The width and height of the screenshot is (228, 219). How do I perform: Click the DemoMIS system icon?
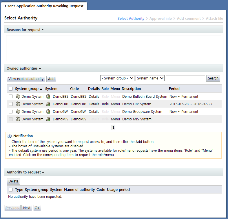[x=48, y=119]
